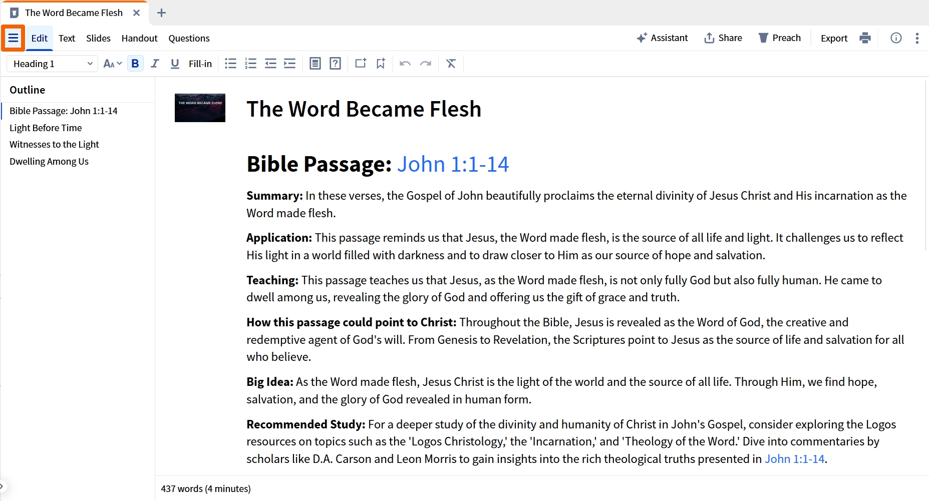The height and width of the screenshot is (501, 929).
Task: Expand the collapsed side panel
Action: pos(3,486)
